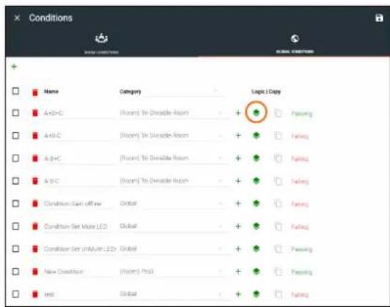Image resolution: width=390 pixels, height=307 pixels.
Task: Click the Failing status of the test row
Action: (x=300, y=295)
